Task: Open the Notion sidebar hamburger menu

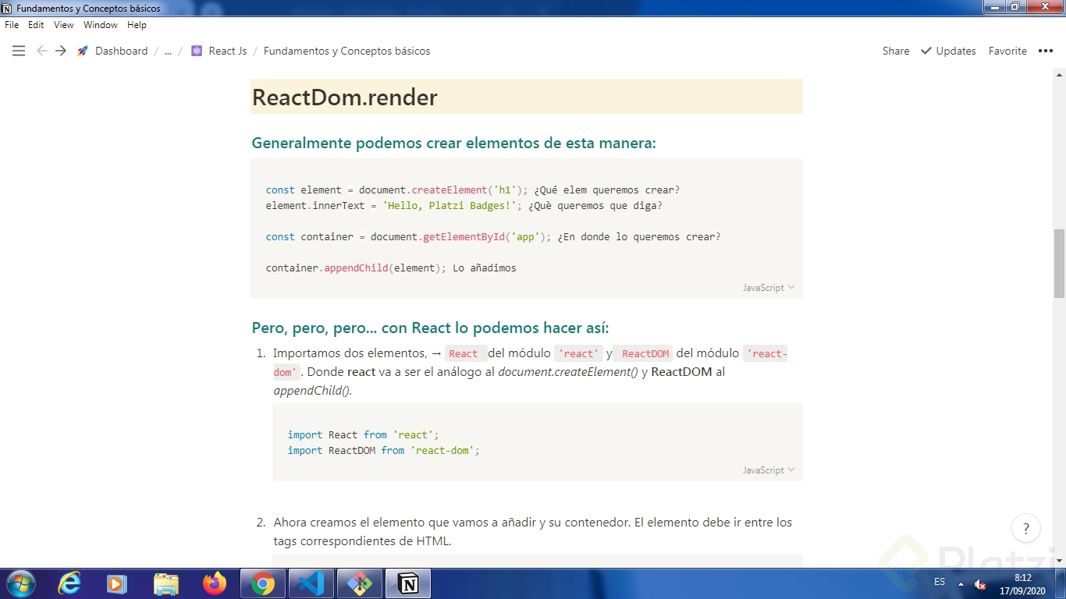Action: click(19, 51)
